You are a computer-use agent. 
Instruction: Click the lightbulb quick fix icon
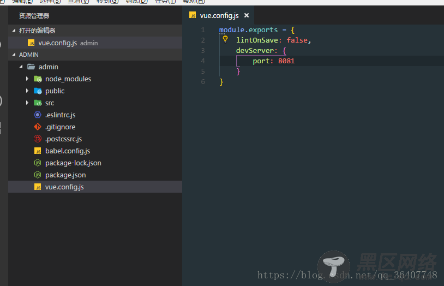(225, 39)
